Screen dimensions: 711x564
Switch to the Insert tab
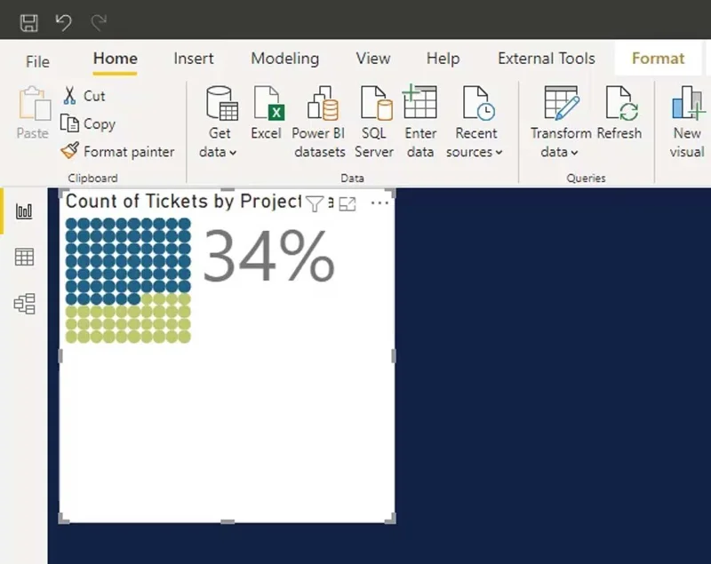click(194, 59)
